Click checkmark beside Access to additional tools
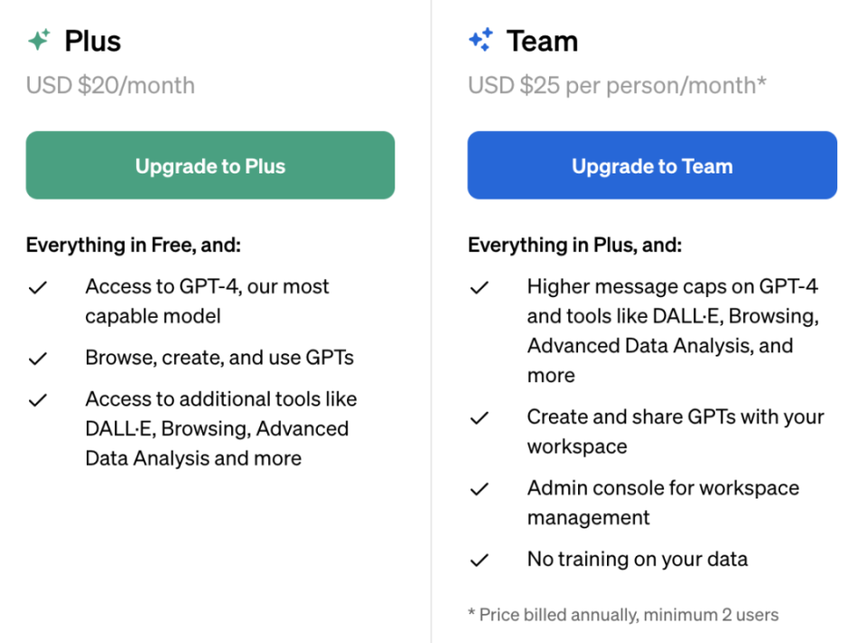 37,400
